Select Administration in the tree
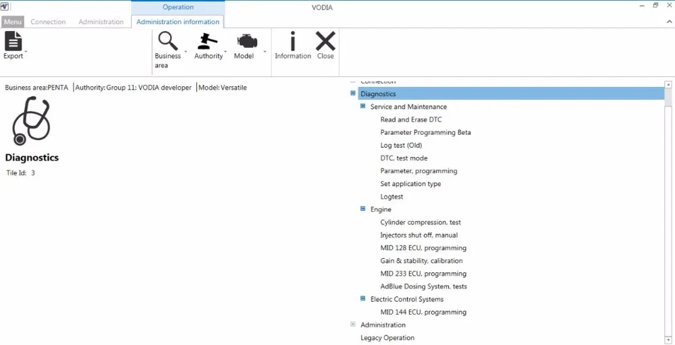This screenshot has width=675, height=345. (x=383, y=325)
